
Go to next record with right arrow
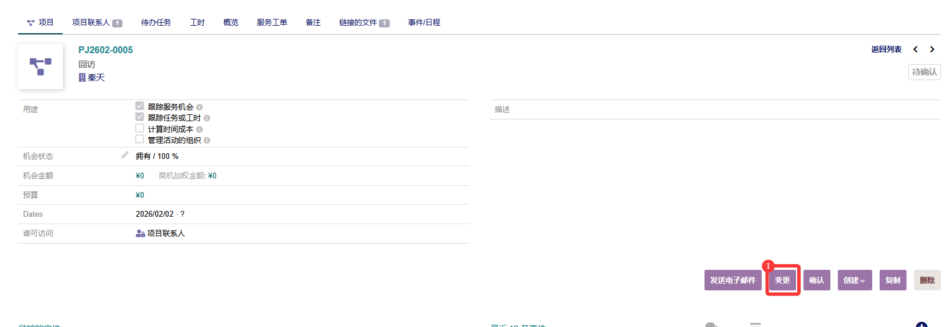(x=932, y=50)
